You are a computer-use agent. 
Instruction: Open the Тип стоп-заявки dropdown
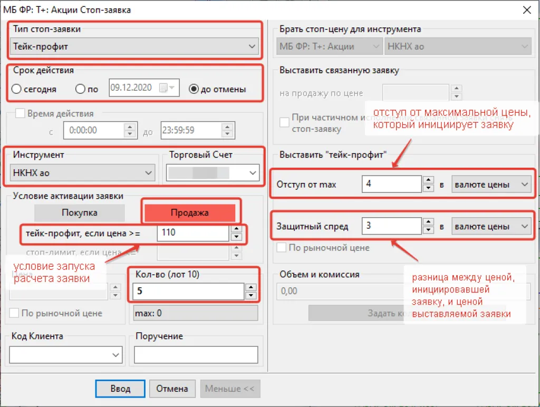click(134, 46)
